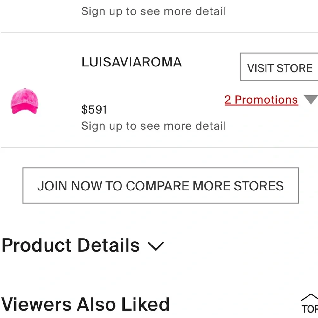
Task: Click the $591 price
Action: click(x=94, y=110)
